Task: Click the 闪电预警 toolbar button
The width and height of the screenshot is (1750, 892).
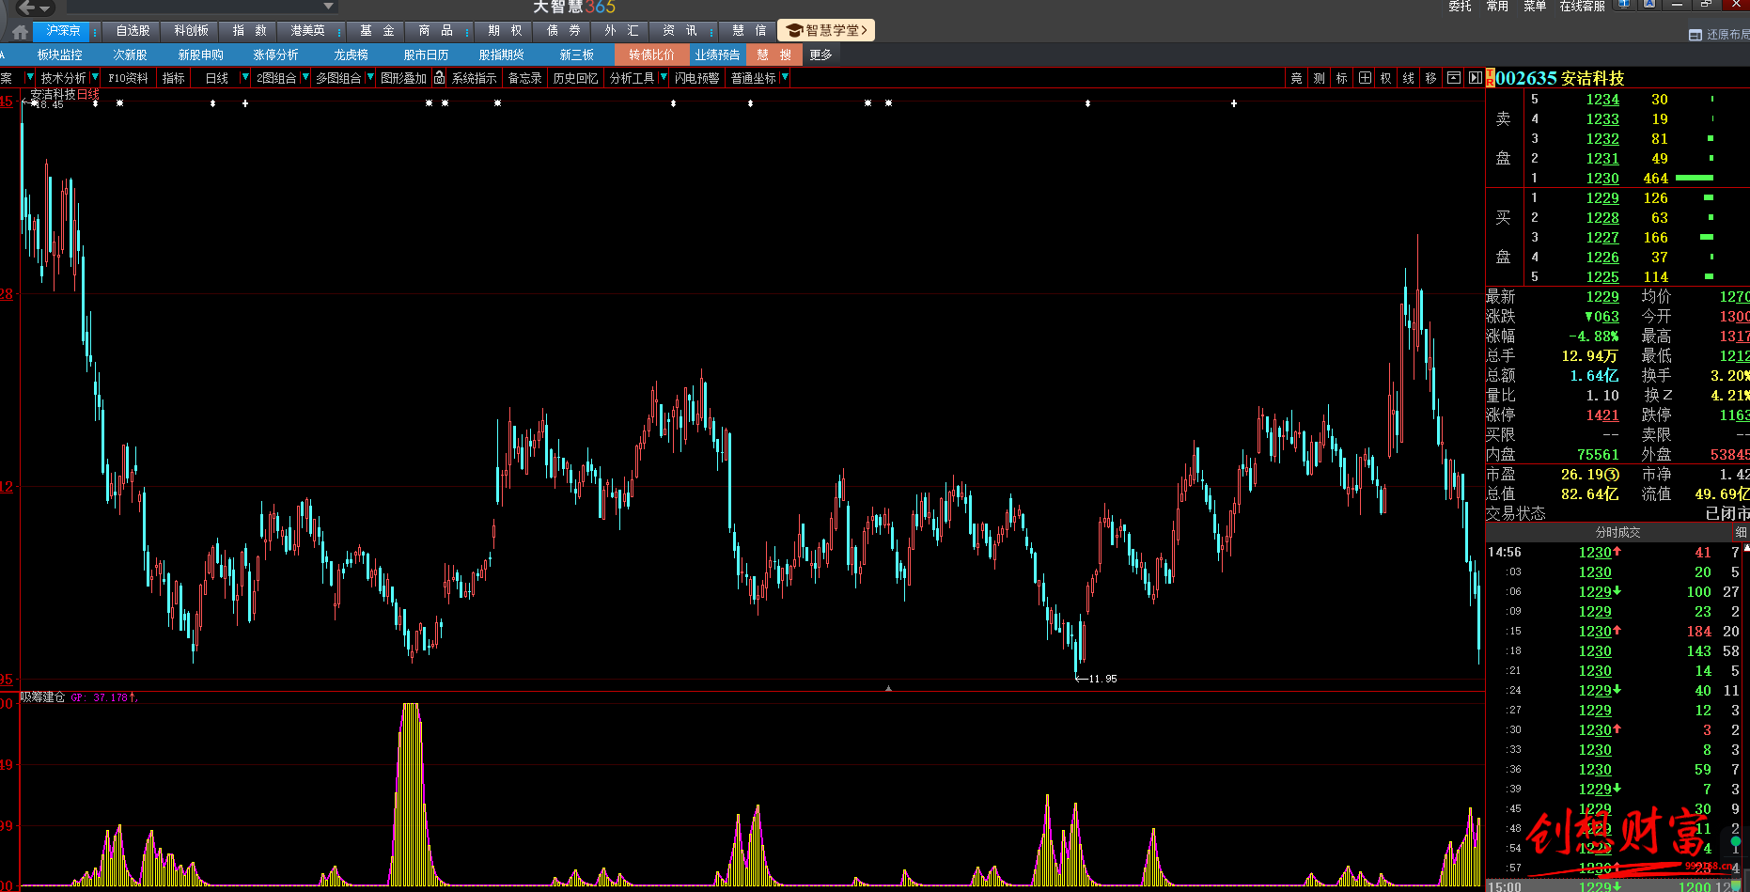Action: tap(696, 78)
